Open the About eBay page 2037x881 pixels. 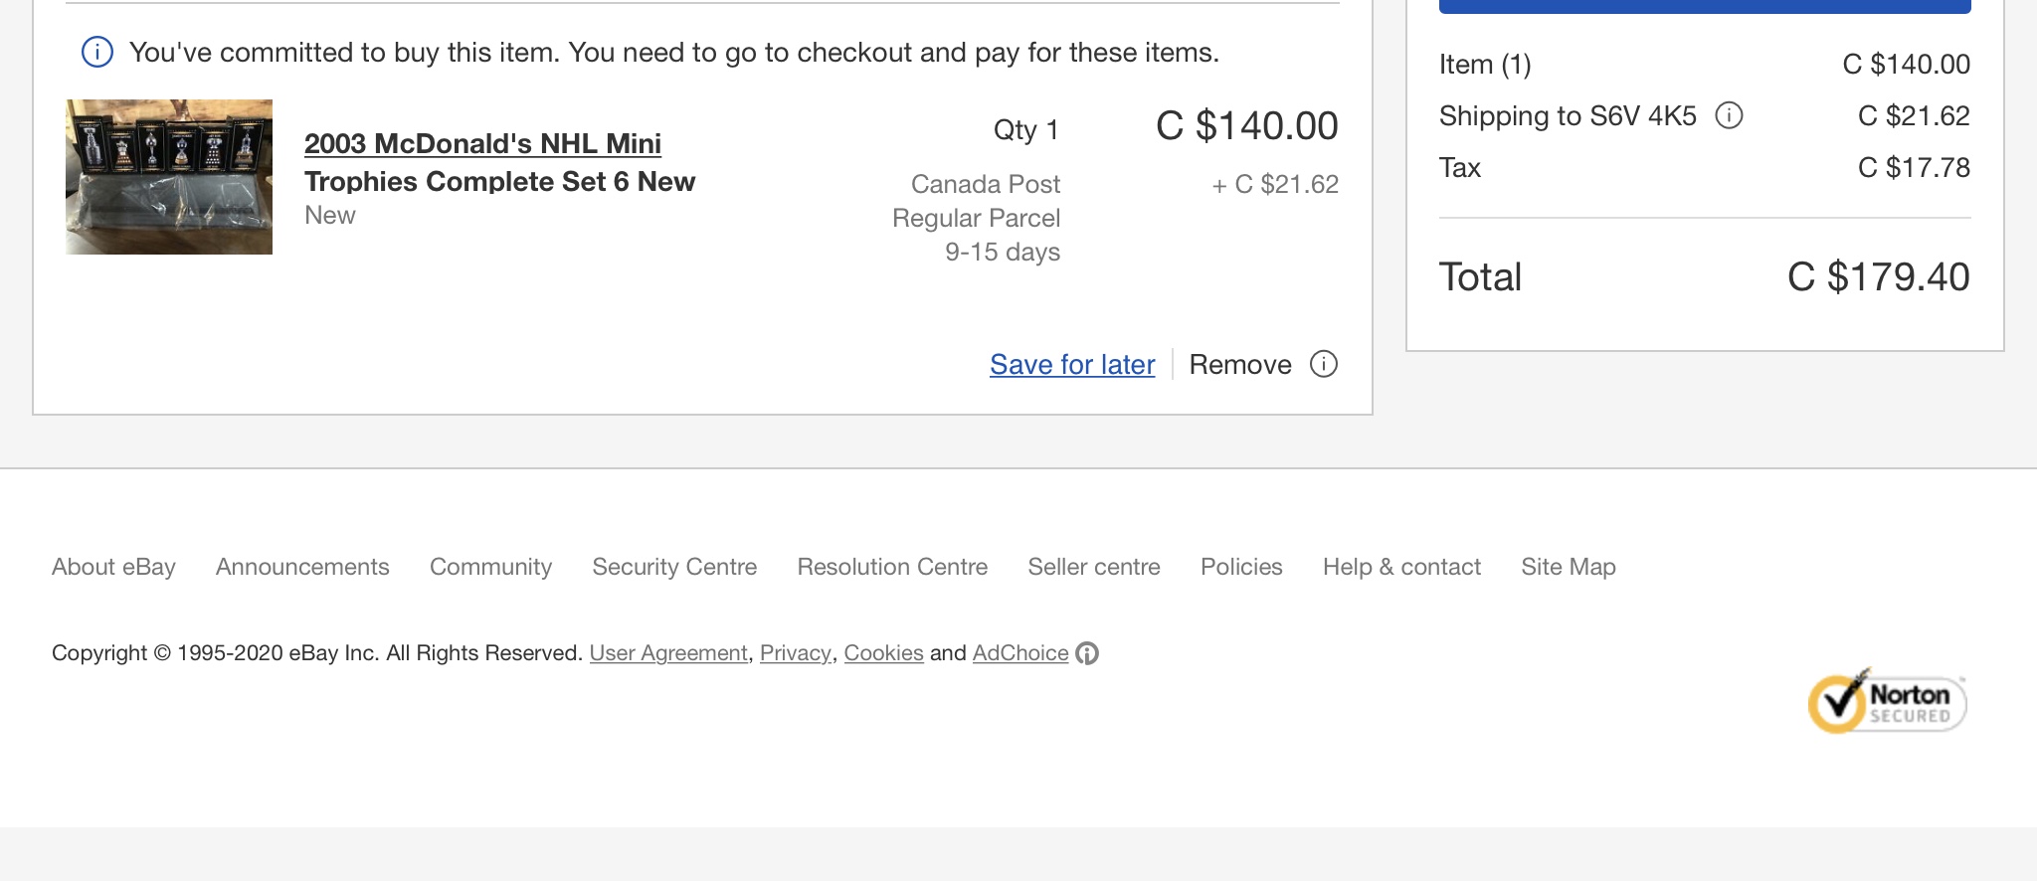tap(112, 567)
